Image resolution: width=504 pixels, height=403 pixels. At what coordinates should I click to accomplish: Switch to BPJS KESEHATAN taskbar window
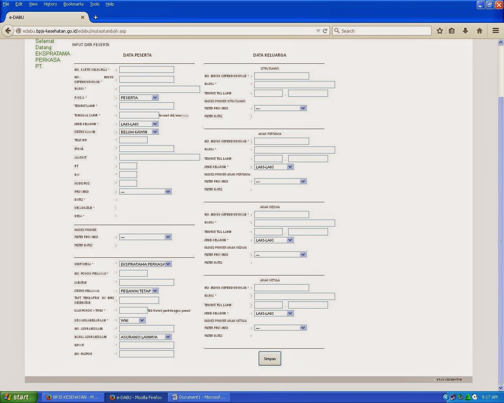pos(72,397)
